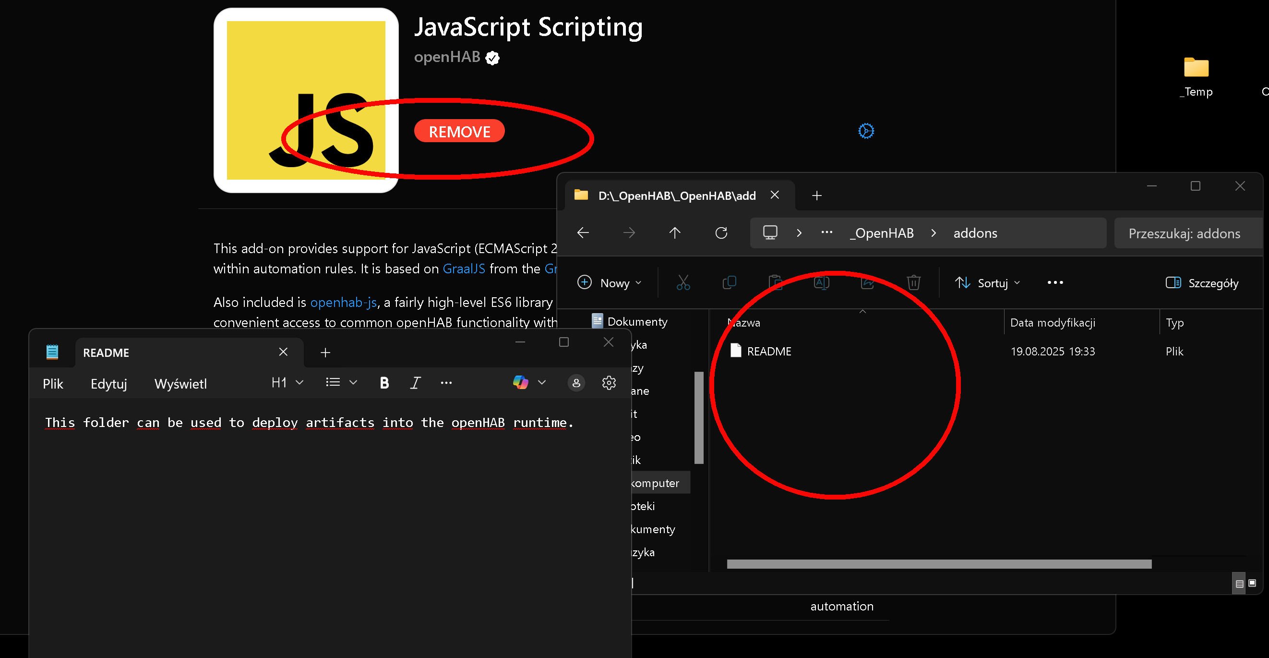Screen dimensions: 1269x658
Task: Toggle italic formatting in Notepad
Action: click(x=415, y=383)
